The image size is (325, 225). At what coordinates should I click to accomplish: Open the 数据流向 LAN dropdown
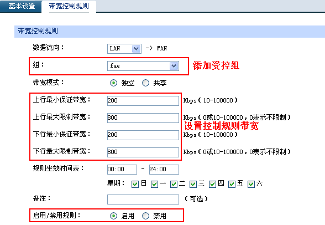pos(124,49)
